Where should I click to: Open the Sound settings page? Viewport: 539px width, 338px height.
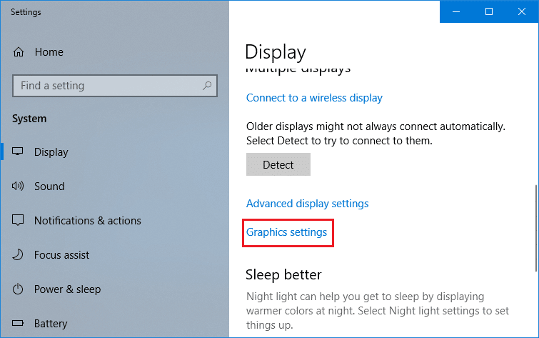click(x=49, y=187)
